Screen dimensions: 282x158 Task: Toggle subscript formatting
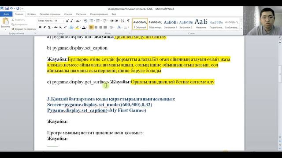click(x=61, y=27)
